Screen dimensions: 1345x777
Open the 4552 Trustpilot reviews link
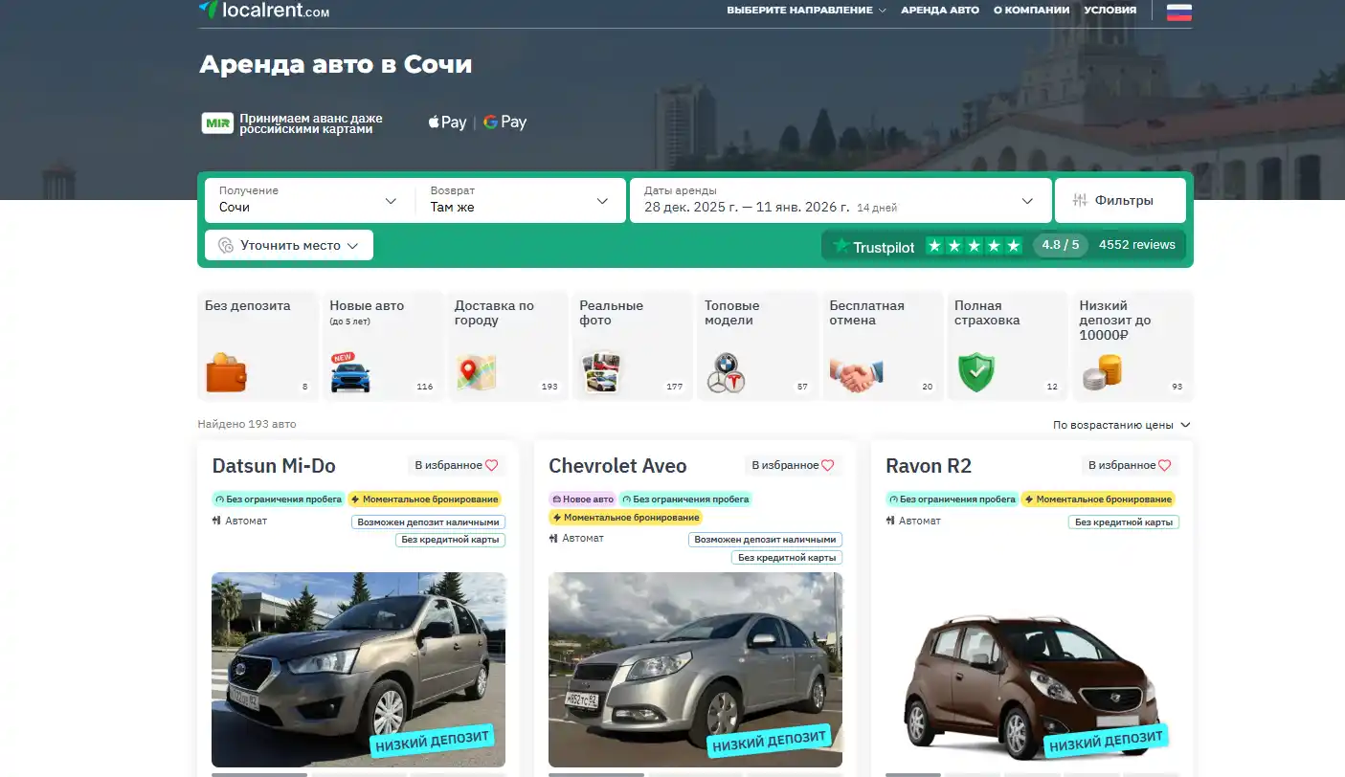pyautogui.click(x=1137, y=245)
